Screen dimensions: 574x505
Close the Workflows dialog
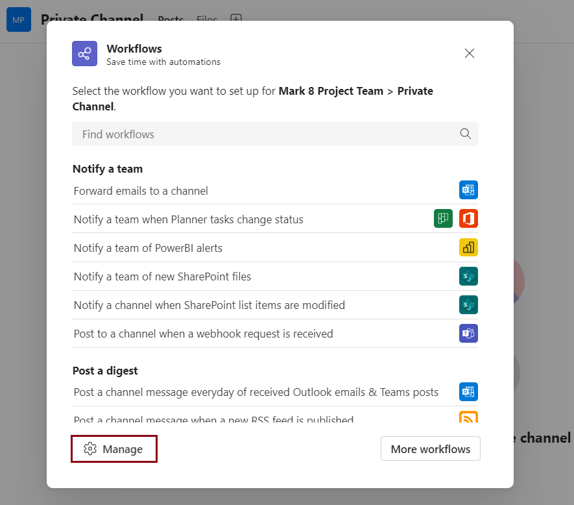pyautogui.click(x=470, y=53)
